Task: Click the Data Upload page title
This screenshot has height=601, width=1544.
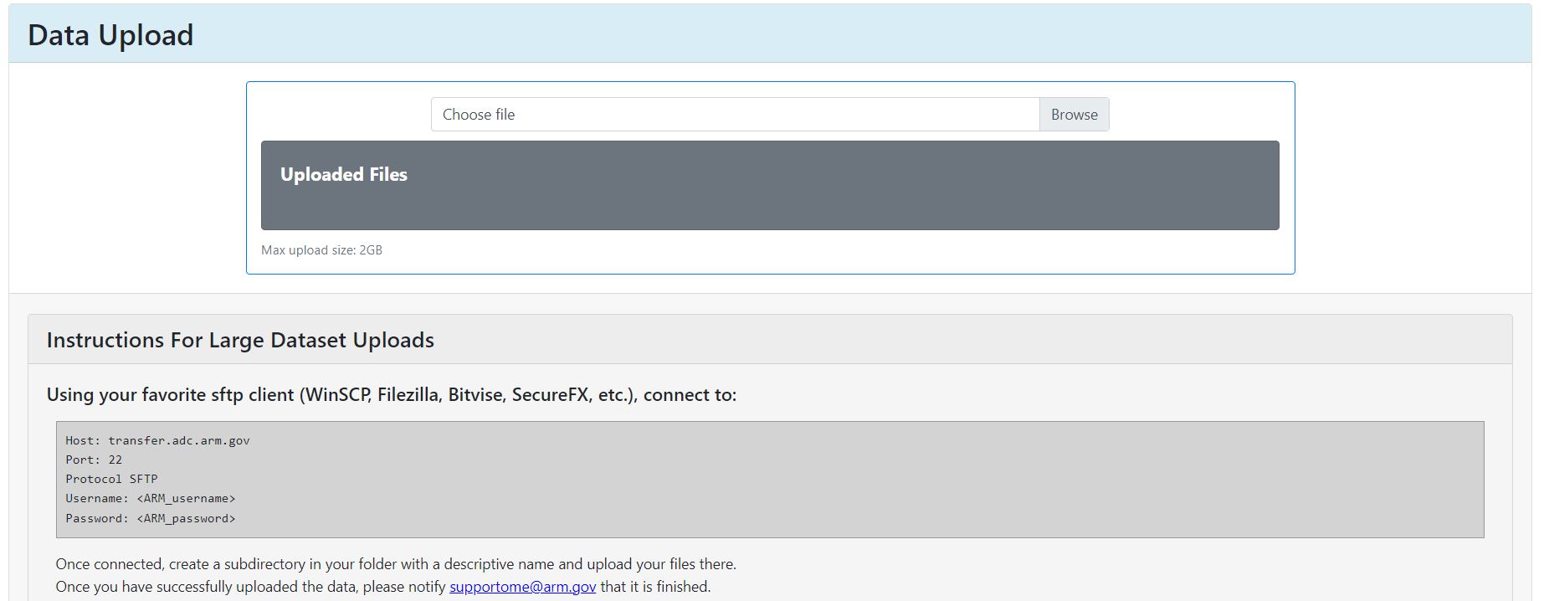Action: click(110, 35)
